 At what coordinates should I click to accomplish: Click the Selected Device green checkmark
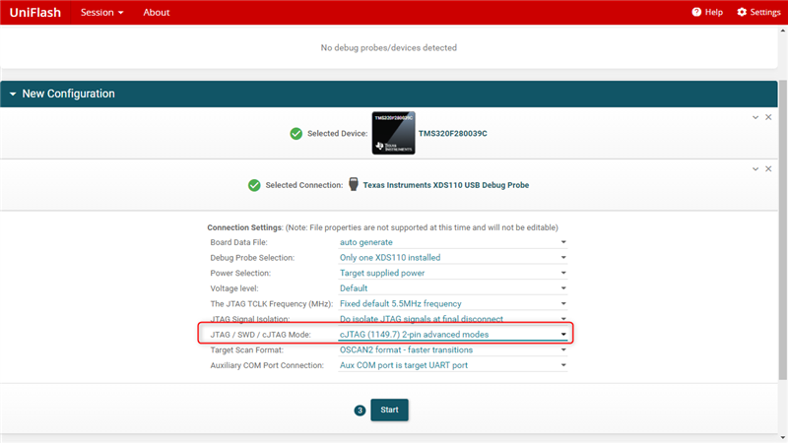296,134
